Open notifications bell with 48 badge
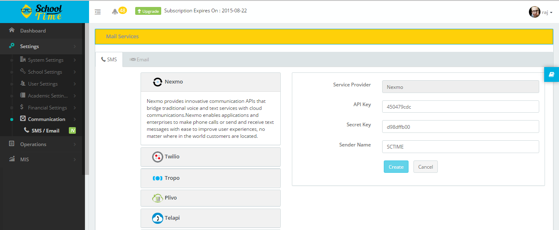This screenshot has height=230, width=559. coord(119,11)
